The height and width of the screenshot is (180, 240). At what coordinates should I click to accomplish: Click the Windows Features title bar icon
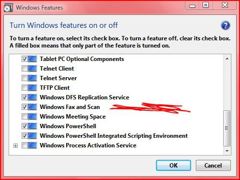coord(8,8)
